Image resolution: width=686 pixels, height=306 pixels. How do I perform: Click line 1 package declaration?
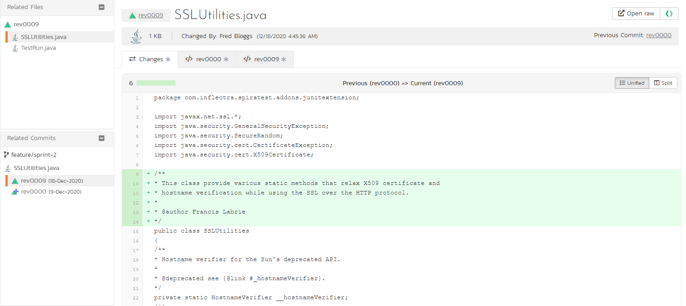coord(256,97)
